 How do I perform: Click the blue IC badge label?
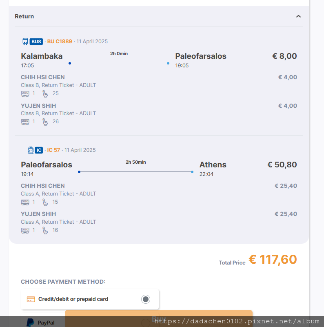pyautogui.click(x=39, y=150)
